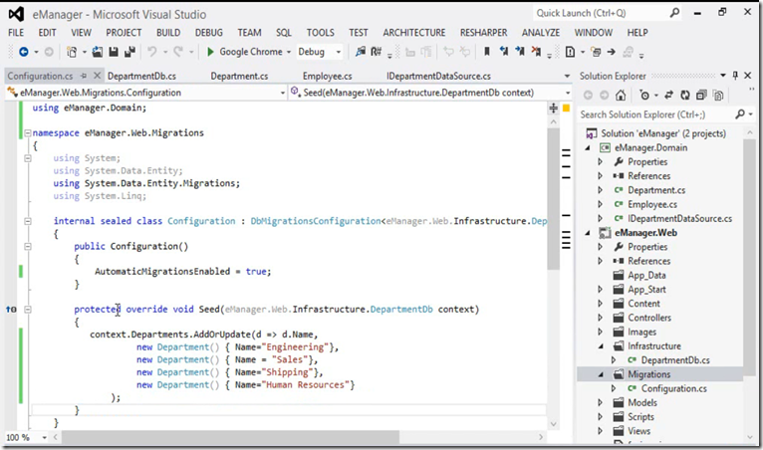This screenshot has height=450, width=763.
Task: Collapse the Configuration class outline
Action: coord(28,221)
